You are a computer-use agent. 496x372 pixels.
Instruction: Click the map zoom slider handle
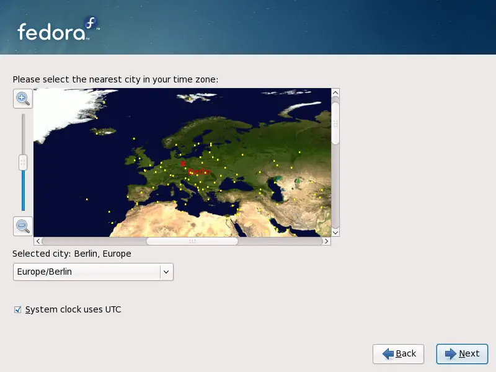(23, 162)
